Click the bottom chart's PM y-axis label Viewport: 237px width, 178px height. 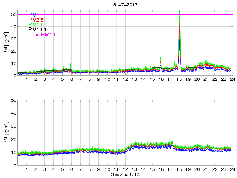coord(6,133)
